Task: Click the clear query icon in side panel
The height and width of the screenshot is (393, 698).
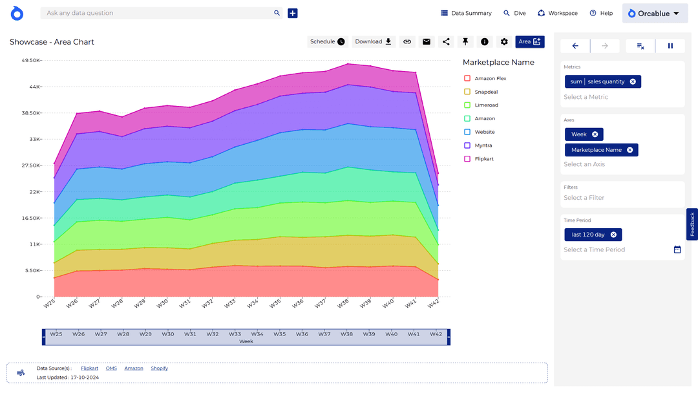Action: pos(640,46)
